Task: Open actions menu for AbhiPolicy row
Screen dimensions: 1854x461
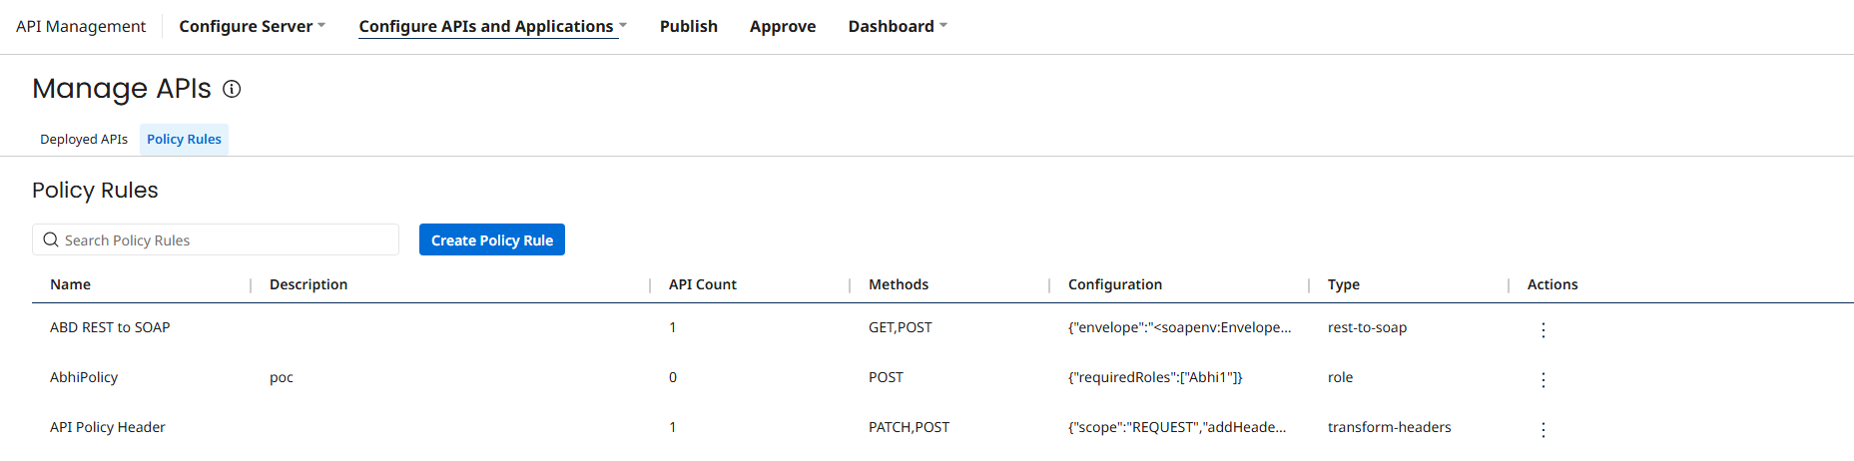Action: coord(1543,379)
